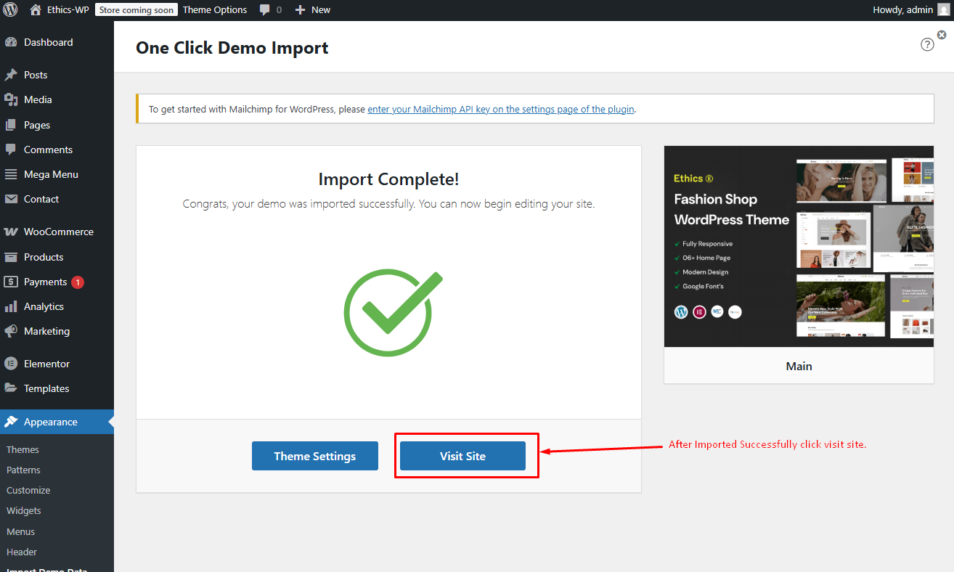Image resolution: width=954 pixels, height=572 pixels.
Task: Follow the enter Mailchimp API key link
Action: (501, 109)
